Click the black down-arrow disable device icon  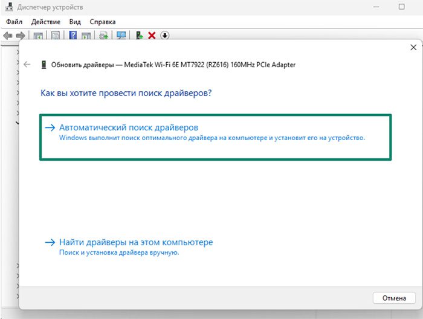pyautogui.click(x=164, y=35)
